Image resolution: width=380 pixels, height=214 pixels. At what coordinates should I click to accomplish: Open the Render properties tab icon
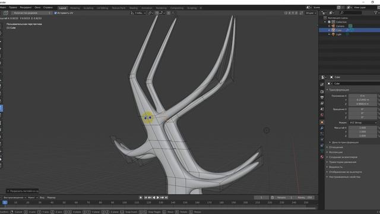click(322, 92)
